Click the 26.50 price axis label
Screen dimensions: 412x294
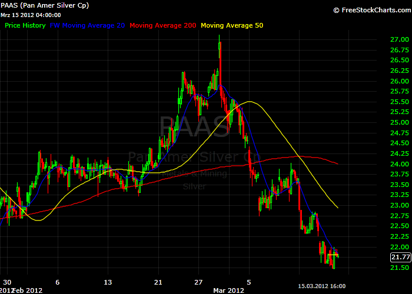(x=400, y=60)
